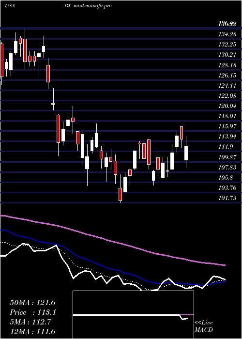Image resolution: width=242 pixels, height=339 pixels.
Task: Click the BX mail.munafa.pro title
Action: pyautogui.click(x=88, y=6)
